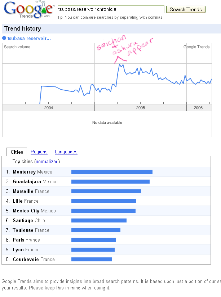Click the Paris France entry
This screenshot has width=221, height=297.
click(x=26, y=240)
